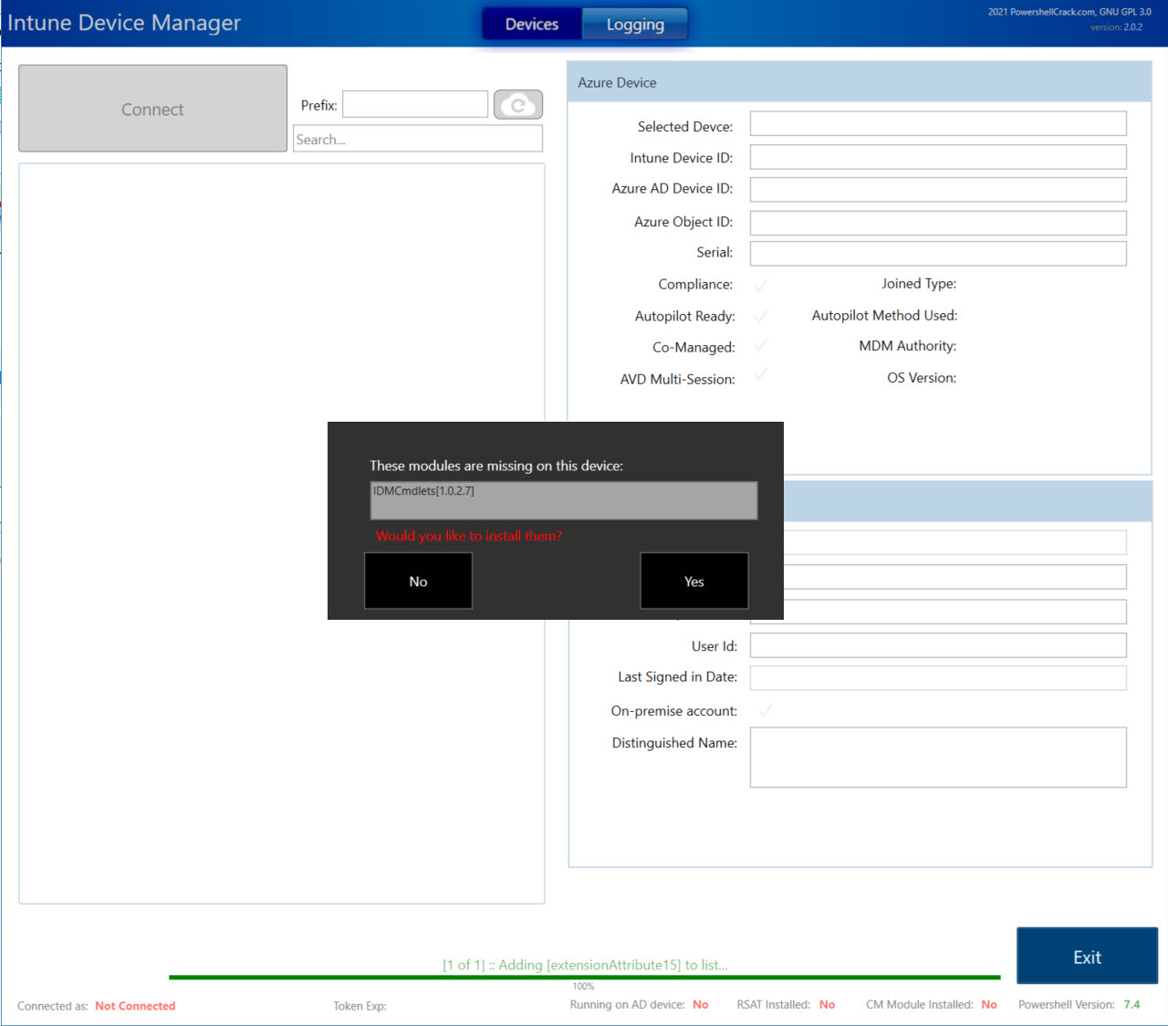Click the 'Autopilot Method Used:' label

[884, 315]
